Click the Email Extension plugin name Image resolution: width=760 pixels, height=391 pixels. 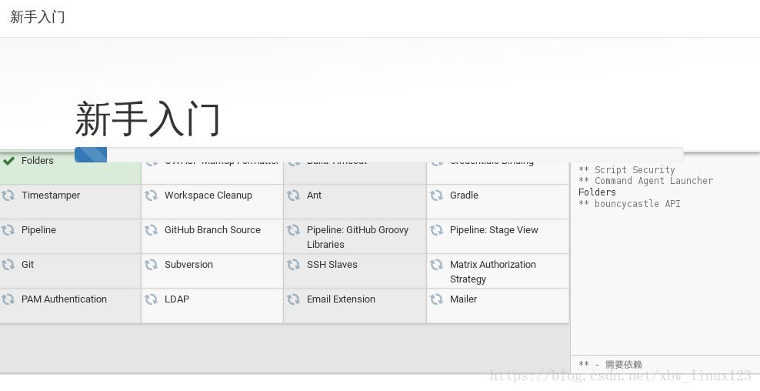[341, 299]
